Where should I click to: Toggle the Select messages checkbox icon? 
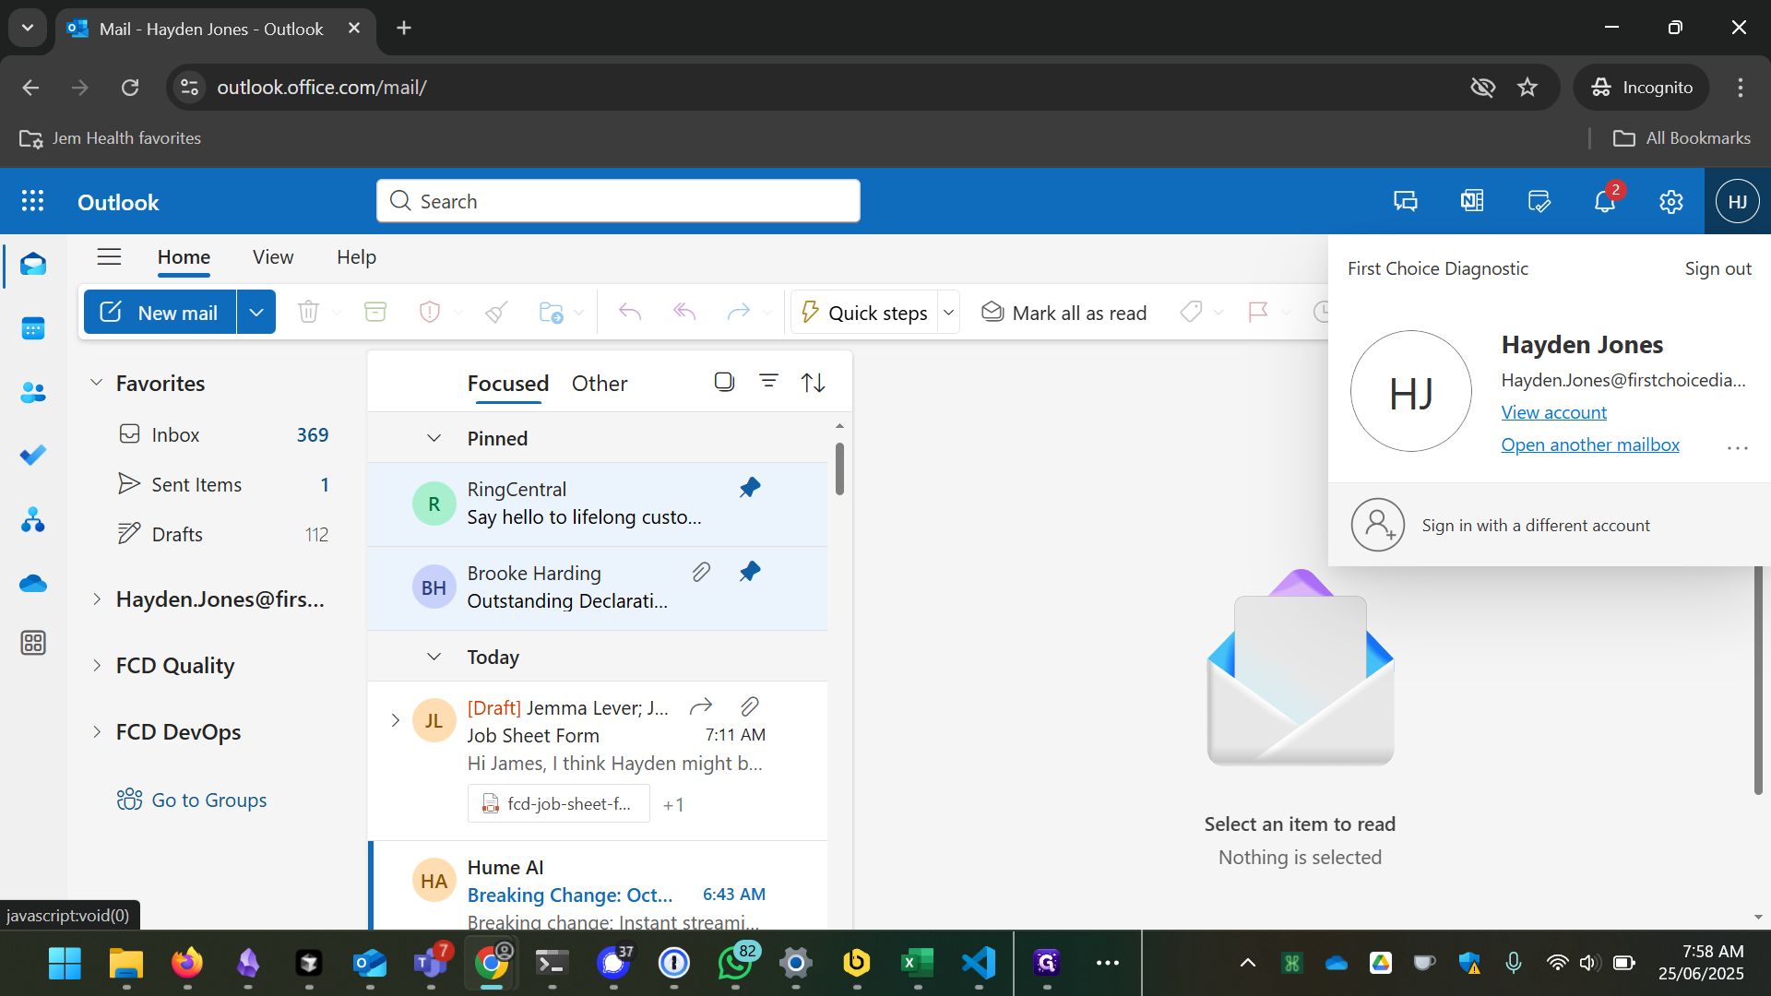click(725, 382)
